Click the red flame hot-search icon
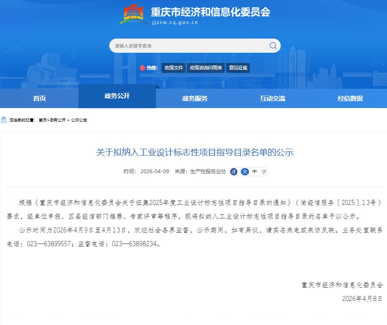387x325 pixels. pos(143,68)
